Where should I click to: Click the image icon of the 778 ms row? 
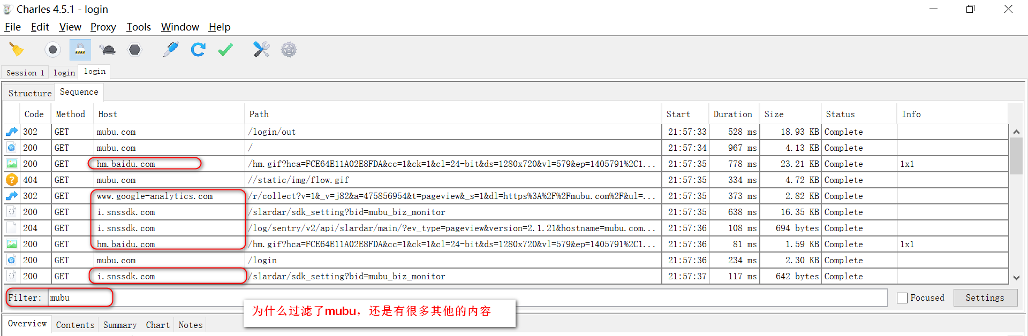[11, 164]
